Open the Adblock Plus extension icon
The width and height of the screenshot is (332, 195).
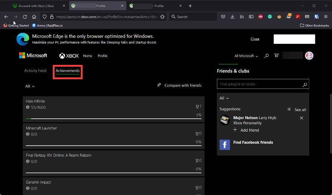pyautogui.click(x=260, y=17)
